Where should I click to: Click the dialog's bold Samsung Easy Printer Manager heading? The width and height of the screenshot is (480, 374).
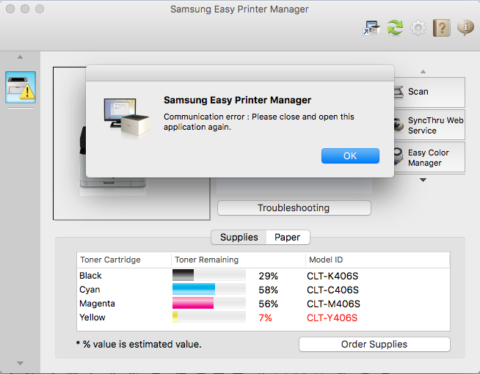click(x=237, y=100)
